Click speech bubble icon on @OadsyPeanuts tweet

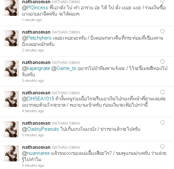point(162,122)
